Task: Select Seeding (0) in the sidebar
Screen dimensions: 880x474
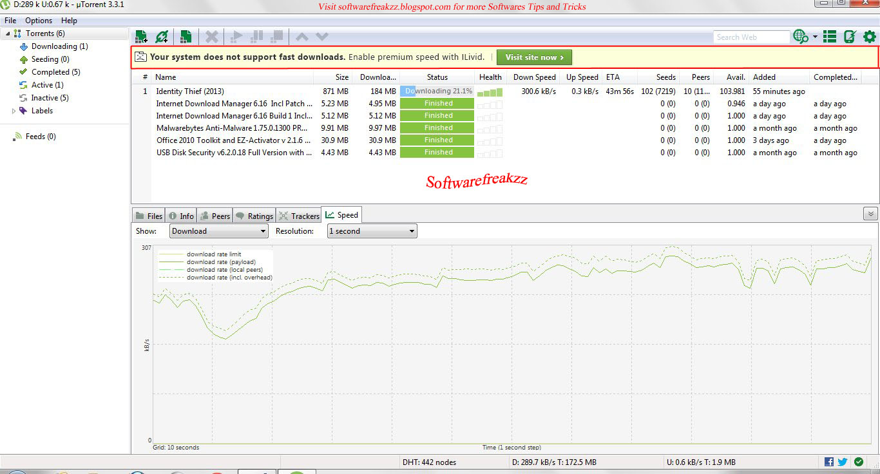Action: coord(50,59)
